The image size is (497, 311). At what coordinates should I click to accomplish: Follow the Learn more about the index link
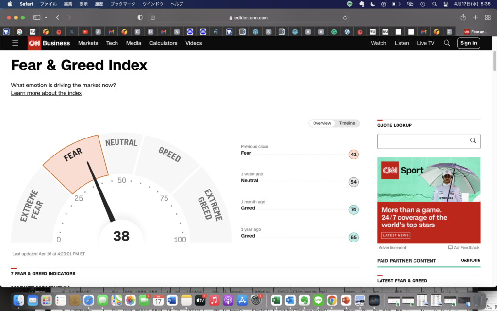[46, 93]
